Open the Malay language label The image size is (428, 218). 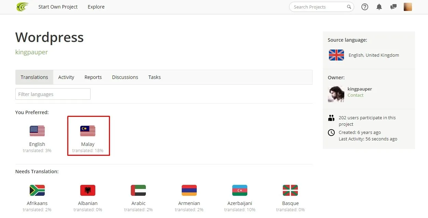pyautogui.click(x=88, y=144)
